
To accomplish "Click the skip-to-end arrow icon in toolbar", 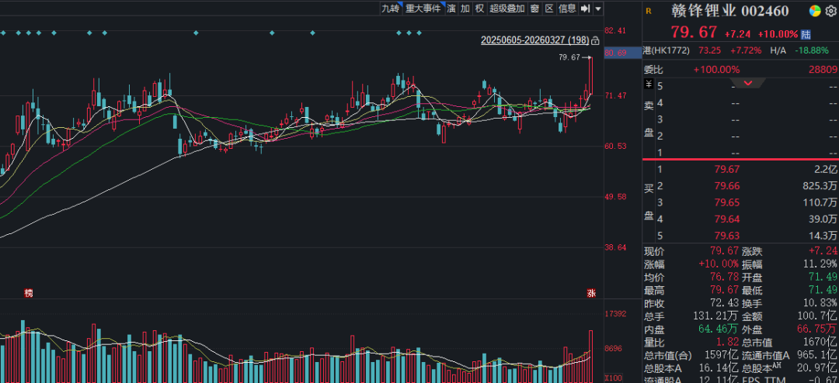I will [x=585, y=9].
